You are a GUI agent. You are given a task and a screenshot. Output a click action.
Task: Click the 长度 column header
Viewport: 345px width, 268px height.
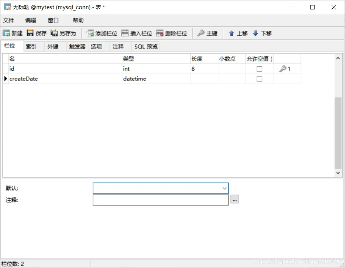(x=204, y=59)
